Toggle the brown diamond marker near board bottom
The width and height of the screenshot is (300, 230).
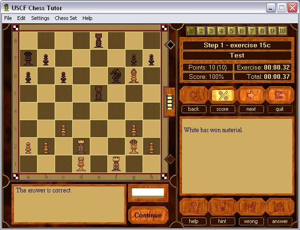click(x=170, y=159)
